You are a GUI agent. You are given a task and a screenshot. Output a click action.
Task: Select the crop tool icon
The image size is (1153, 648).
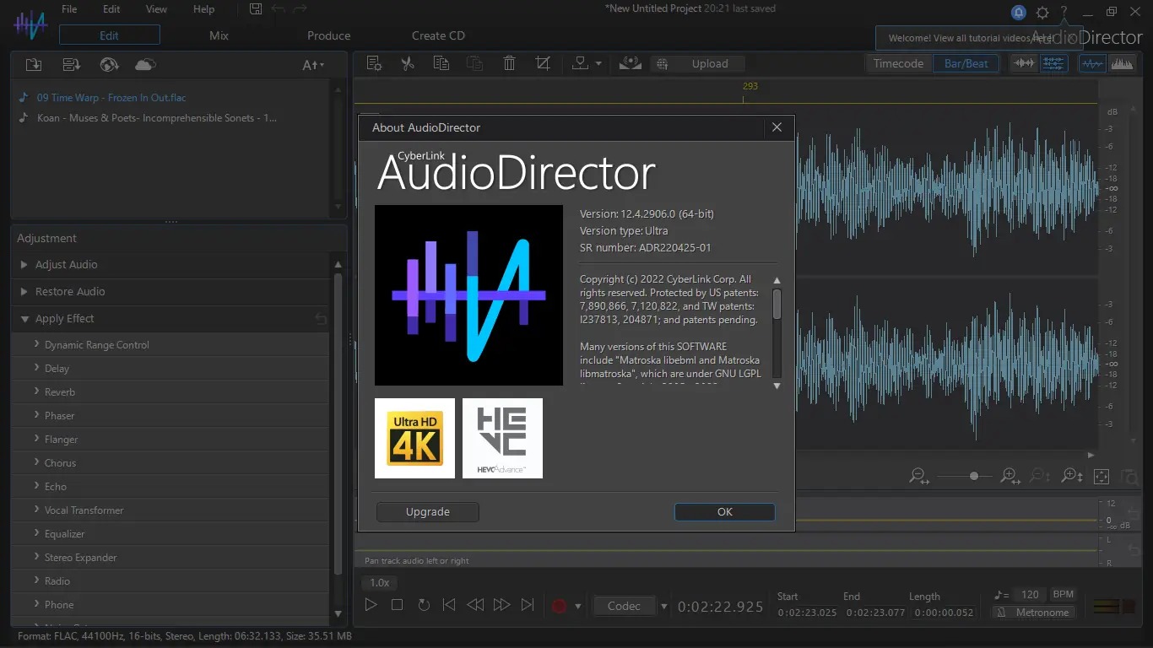(x=543, y=63)
